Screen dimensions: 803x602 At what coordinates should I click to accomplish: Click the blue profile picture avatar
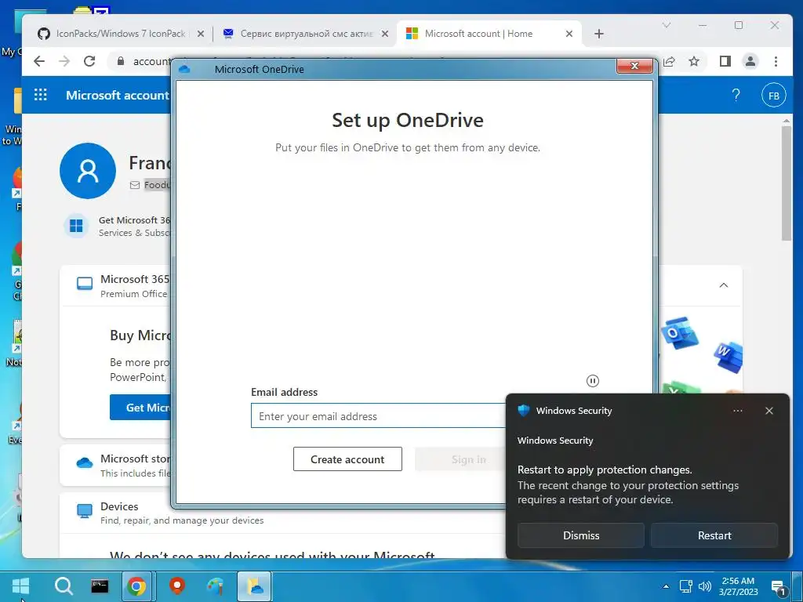88,171
